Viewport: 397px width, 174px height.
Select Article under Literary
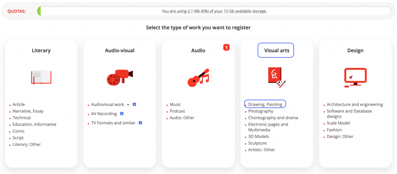pyautogui.click(x=19, y=105)
